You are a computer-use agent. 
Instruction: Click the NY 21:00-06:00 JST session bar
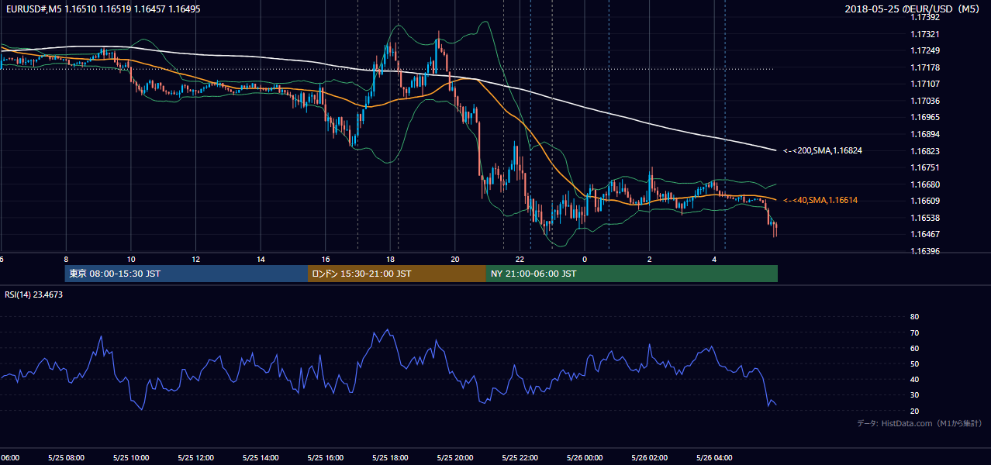click(x=632, y=274)
